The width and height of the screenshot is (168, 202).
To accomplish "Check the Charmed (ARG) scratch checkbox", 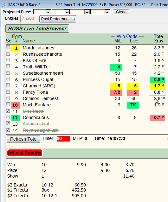I will point(8,85).
